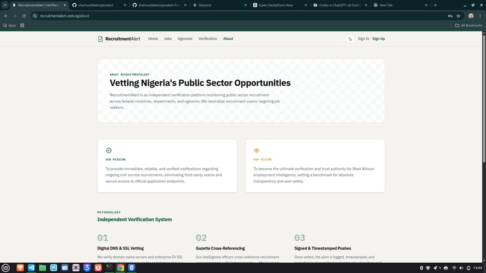The image size is (486, 273).
Task: Launch Brave browser from the taskbar
Action: (x=20, y=268)
